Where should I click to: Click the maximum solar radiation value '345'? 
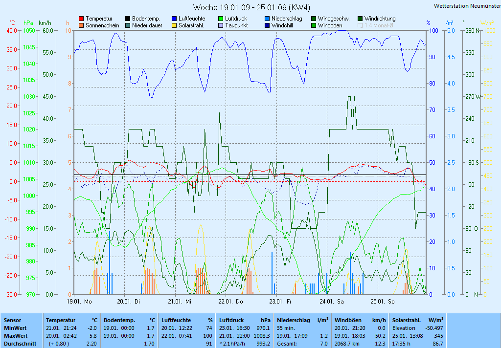pos(439,336)
